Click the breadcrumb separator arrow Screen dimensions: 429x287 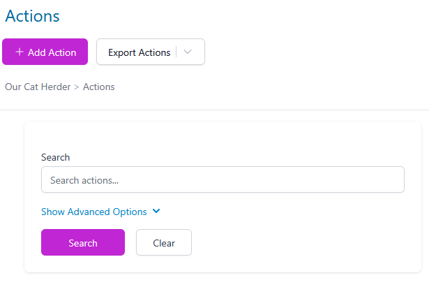[77, 87]
